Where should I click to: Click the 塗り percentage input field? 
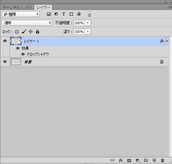coord(79,32)
